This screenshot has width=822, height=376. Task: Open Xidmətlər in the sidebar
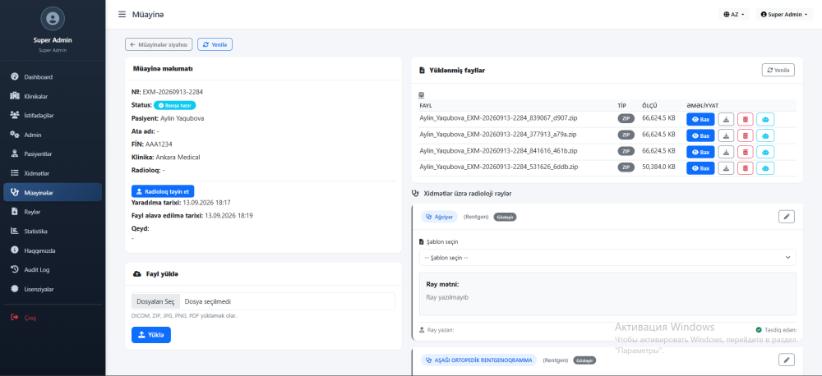pyautogui.click(x=53, y=173)
